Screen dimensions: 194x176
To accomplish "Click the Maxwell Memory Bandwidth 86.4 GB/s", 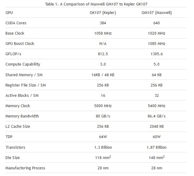I will (157, 116).
